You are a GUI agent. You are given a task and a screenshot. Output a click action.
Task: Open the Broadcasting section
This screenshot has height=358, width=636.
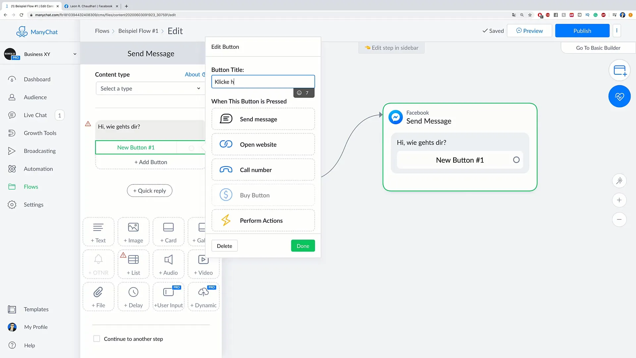pyautogui.click(x=40, y=151)
